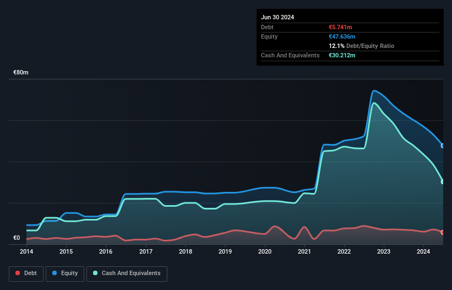Click Cash And Equivalents label in tooltip
The image size is (452, 290).
point(290,55)
